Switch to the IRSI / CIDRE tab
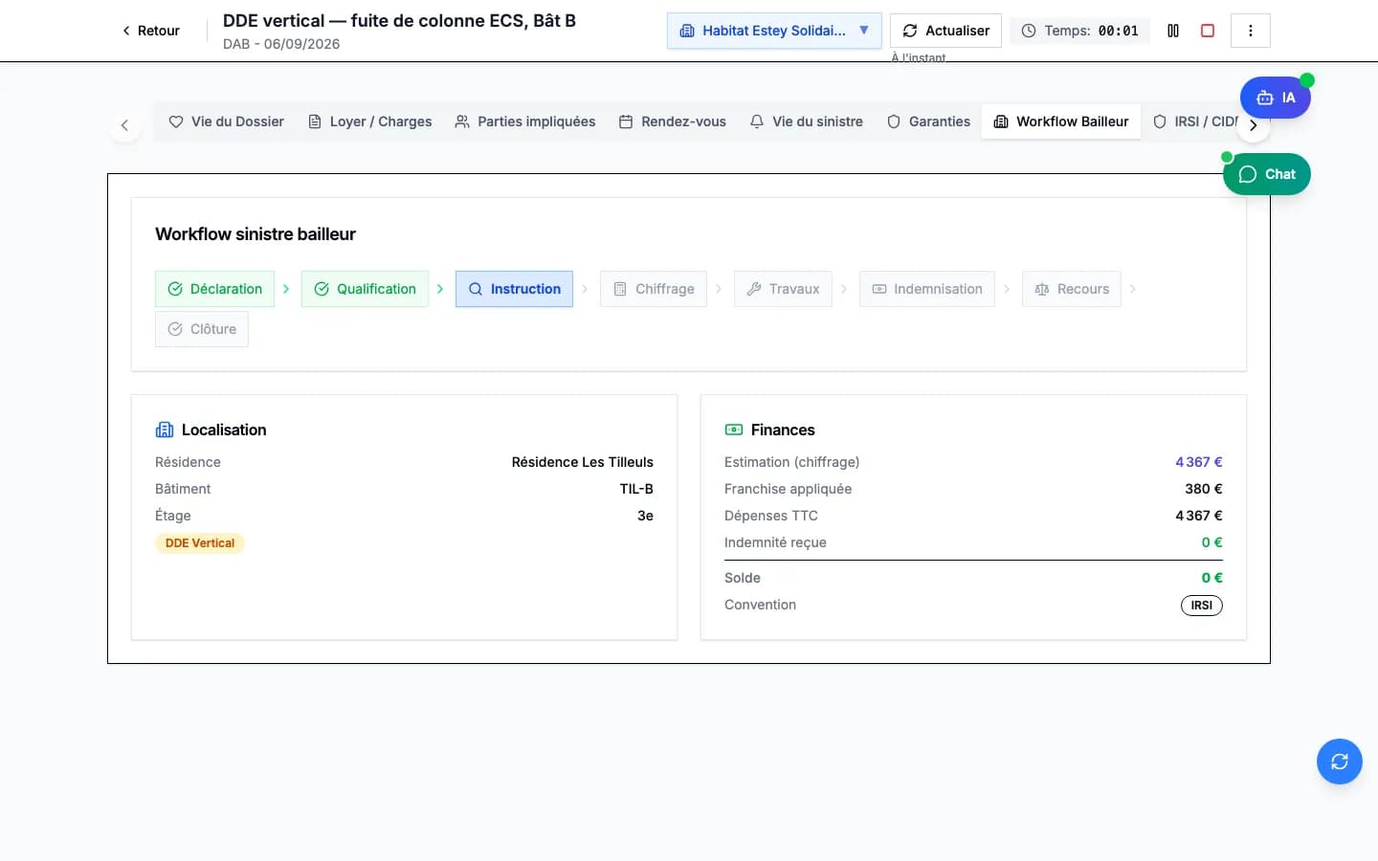This screenshot has width=1378, height=861. point(1196,121)
